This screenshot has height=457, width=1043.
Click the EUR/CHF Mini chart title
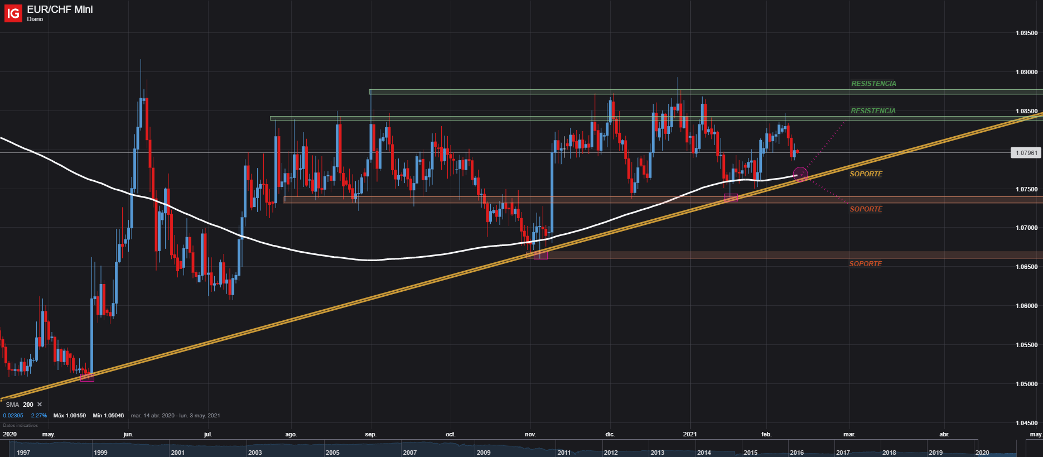tap(60, 9)
